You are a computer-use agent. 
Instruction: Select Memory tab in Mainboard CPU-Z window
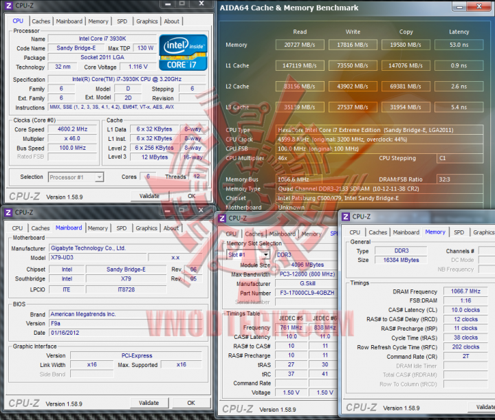tap(98, 228)
